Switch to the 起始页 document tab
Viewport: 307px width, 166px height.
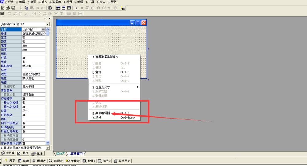click(x=60, y=153)
